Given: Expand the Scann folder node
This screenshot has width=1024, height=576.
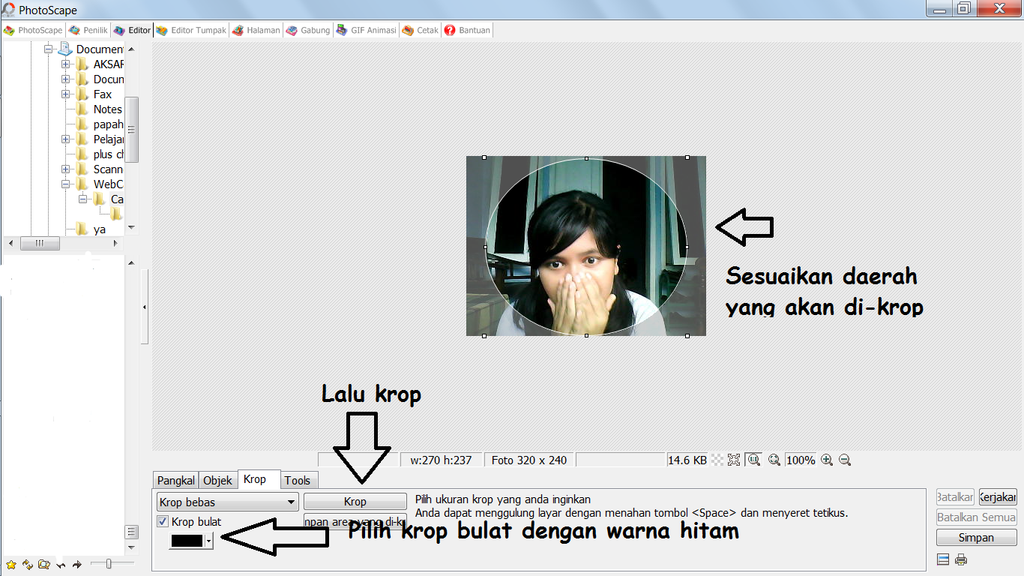Looking at the screenshot, I should 66,169.
